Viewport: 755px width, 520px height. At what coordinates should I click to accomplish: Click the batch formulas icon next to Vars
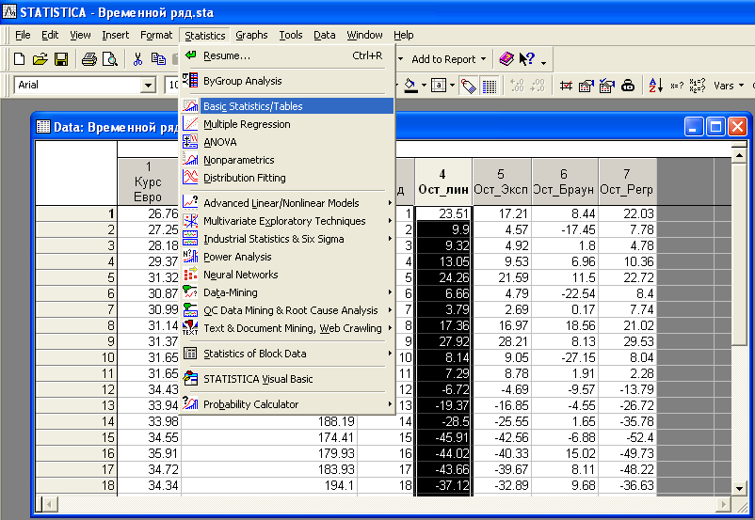pyautogui.click(x=698, y=86)
